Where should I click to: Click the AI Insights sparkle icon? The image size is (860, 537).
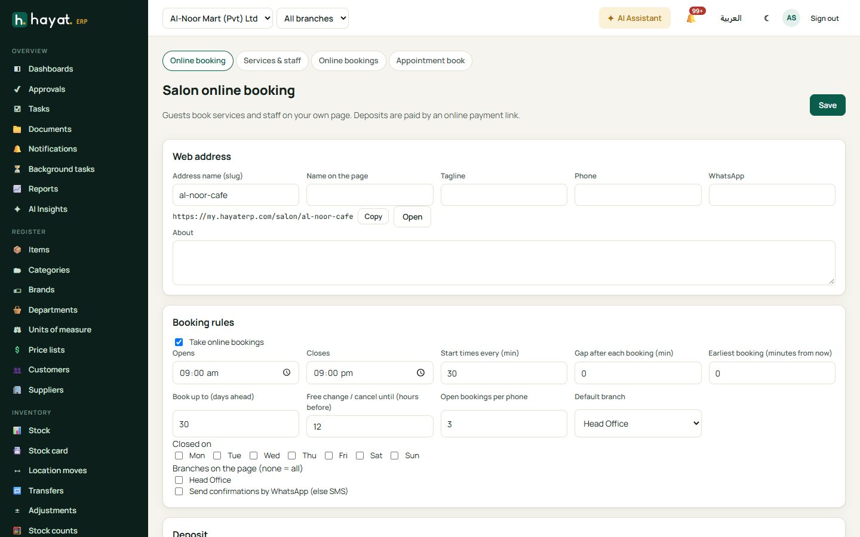(17, 209)
